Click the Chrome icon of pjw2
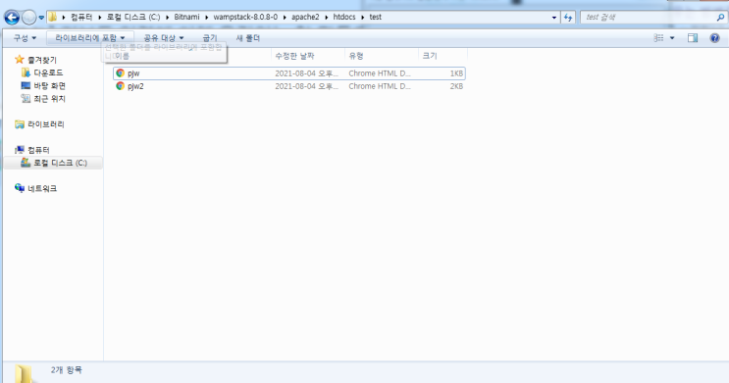The image size is (729, 383). point(121,86)
